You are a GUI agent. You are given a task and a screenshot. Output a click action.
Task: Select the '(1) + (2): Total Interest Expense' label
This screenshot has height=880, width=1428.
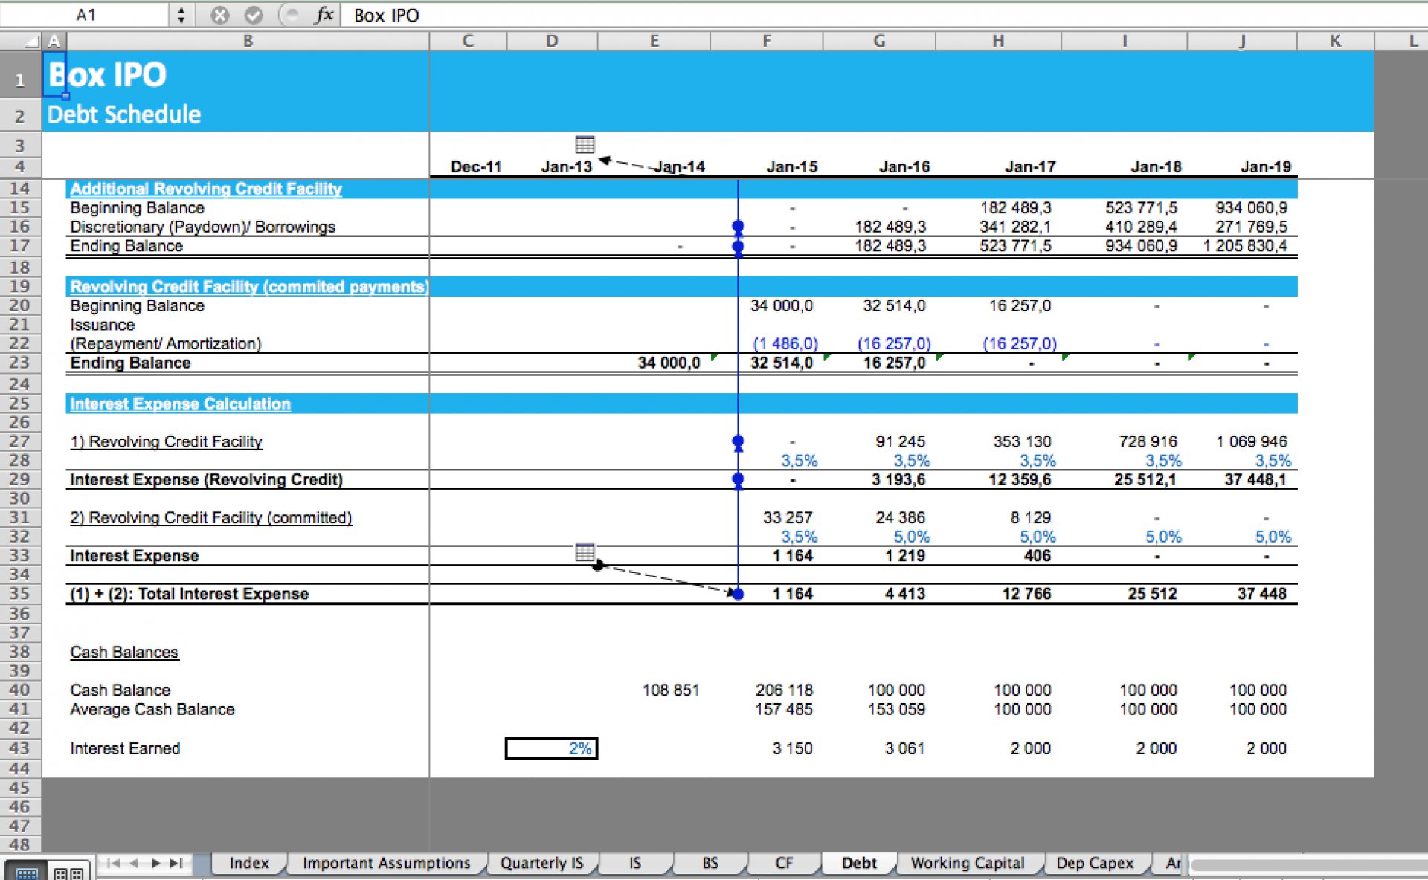point(189,594)
